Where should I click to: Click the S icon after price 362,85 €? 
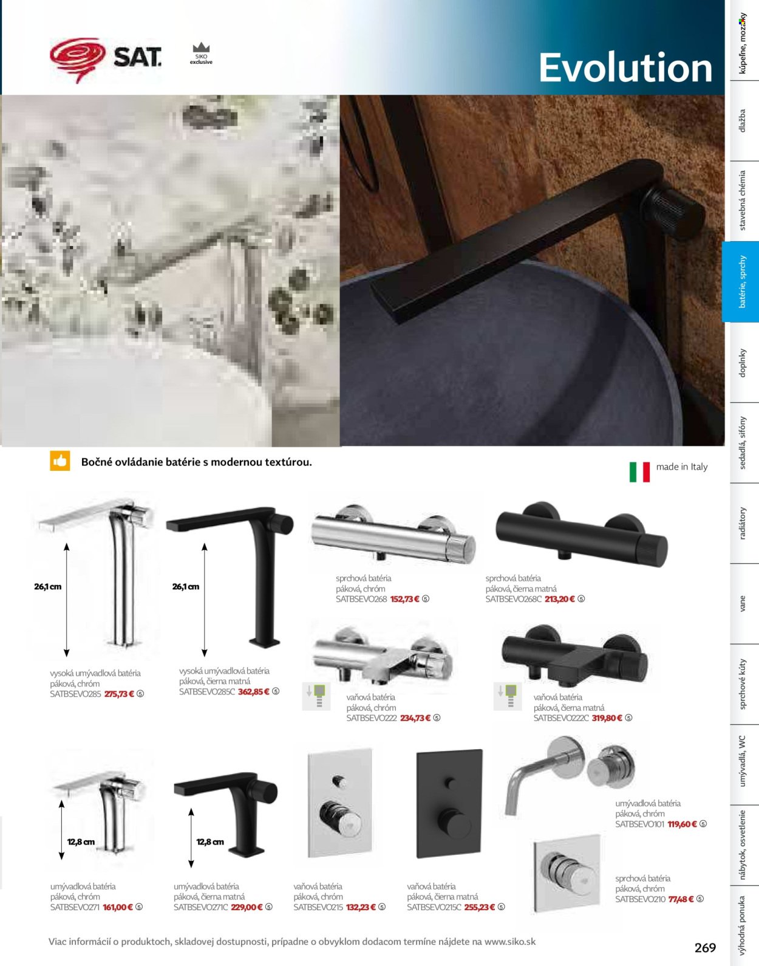(276, 691)
